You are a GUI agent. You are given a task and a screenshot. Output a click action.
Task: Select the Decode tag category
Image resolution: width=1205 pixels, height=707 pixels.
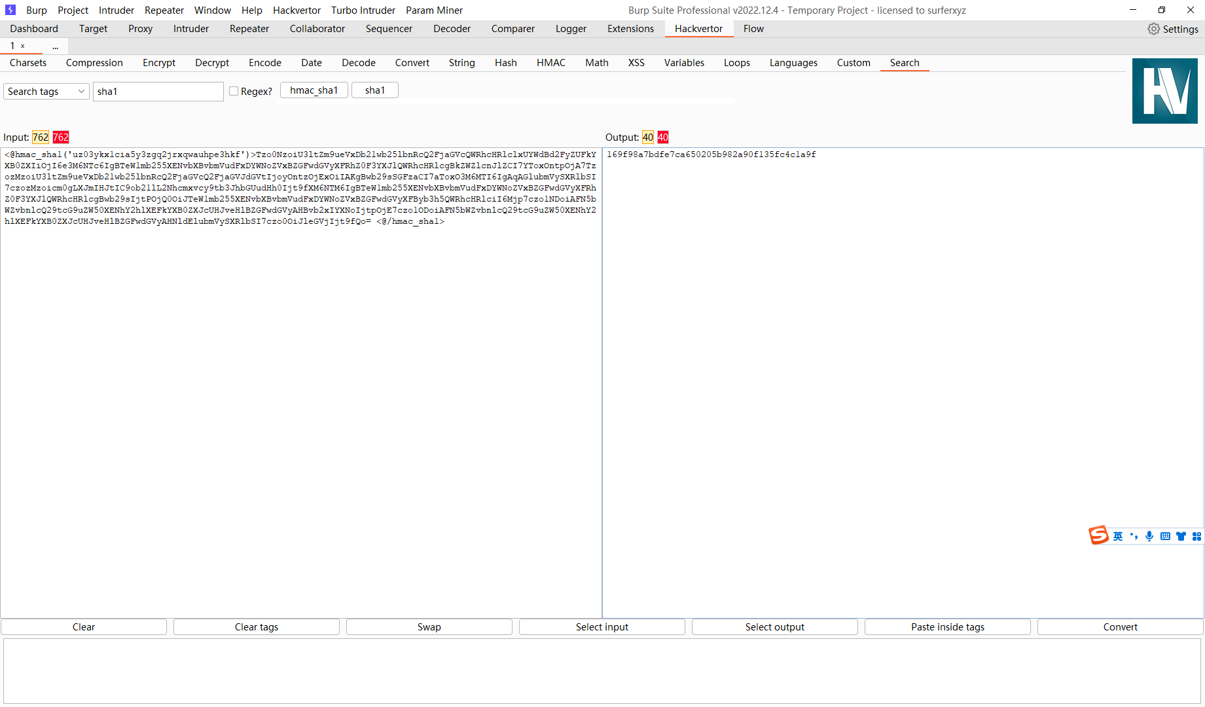point(359,63)
